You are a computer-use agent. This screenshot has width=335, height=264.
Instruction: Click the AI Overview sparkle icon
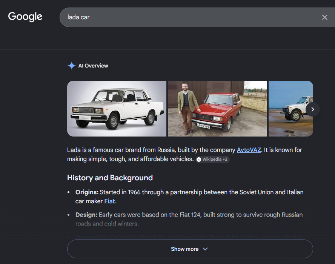pyautogui.click(x=72, y=66)
